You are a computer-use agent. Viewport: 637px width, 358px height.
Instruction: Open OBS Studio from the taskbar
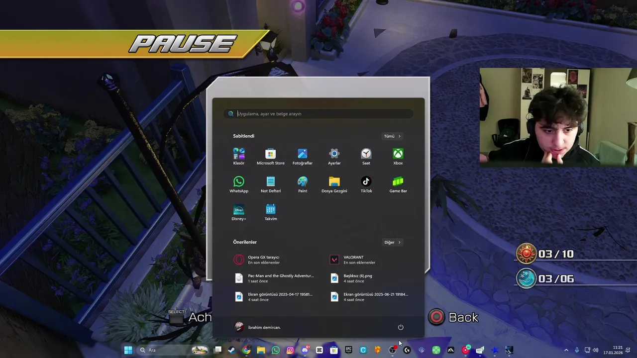tap(392, 350)
